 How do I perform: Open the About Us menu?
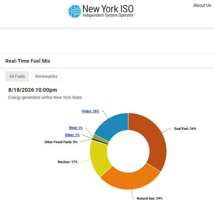[x=202, y=5]
